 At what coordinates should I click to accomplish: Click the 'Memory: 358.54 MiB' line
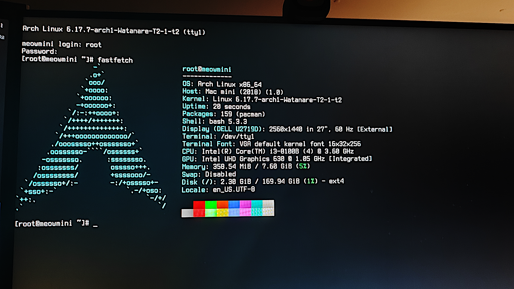(246, 166)
